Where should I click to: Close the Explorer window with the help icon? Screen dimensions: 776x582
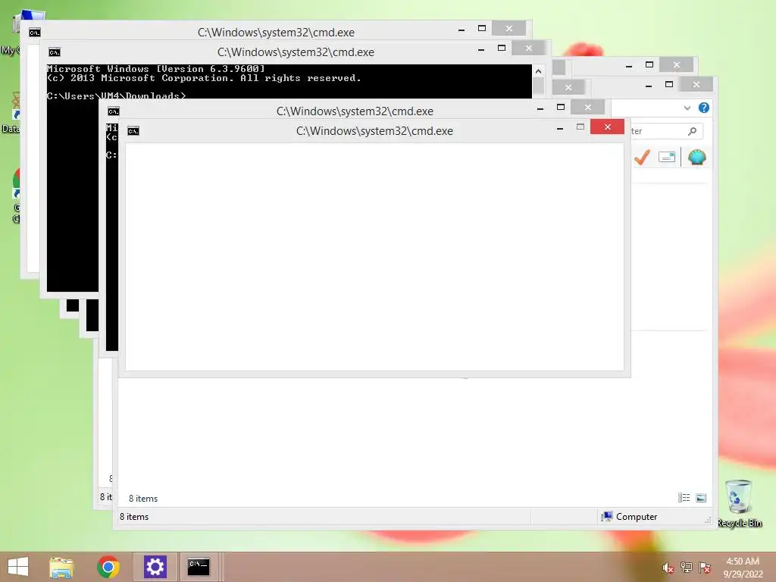(696, 85)
